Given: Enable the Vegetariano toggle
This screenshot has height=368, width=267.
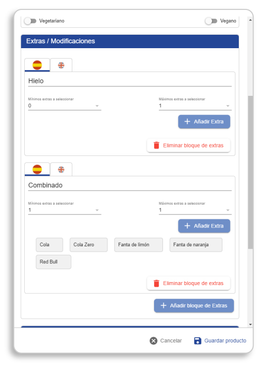Looking at the screenshot, I should (30, 21).
